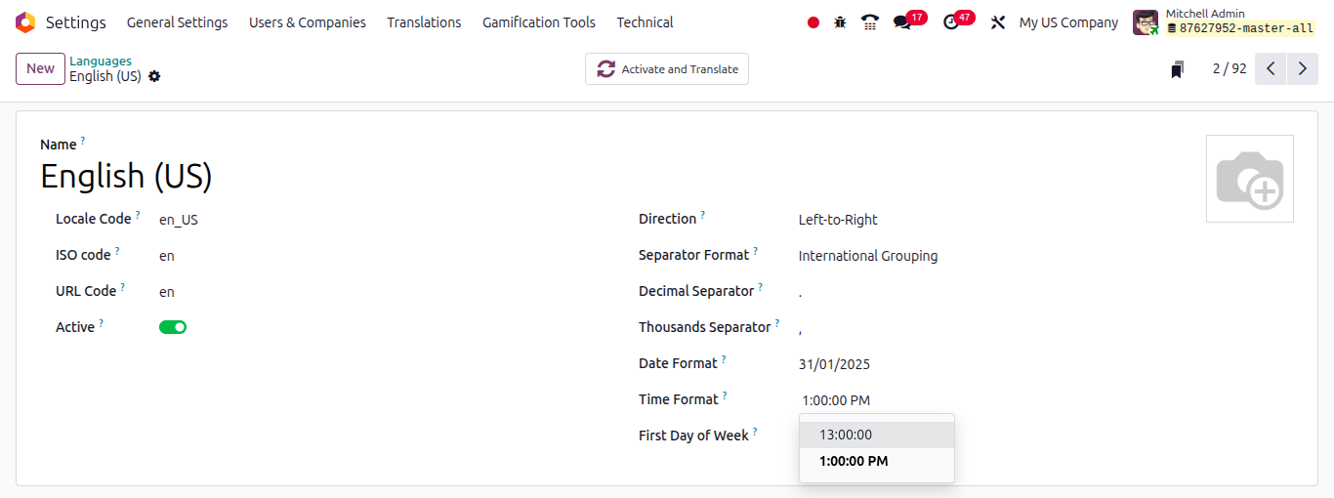This screenshot has height=498, width=1334.
Task: Upload a flag image via camera placeholder
Action: coord(1250,179)
